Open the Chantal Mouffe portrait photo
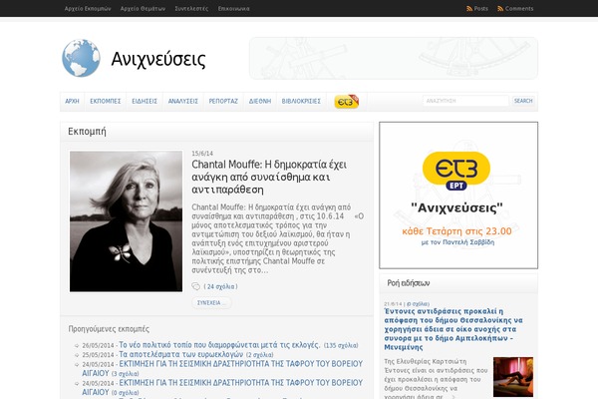598x399 pixels. [x=126, y=221]
